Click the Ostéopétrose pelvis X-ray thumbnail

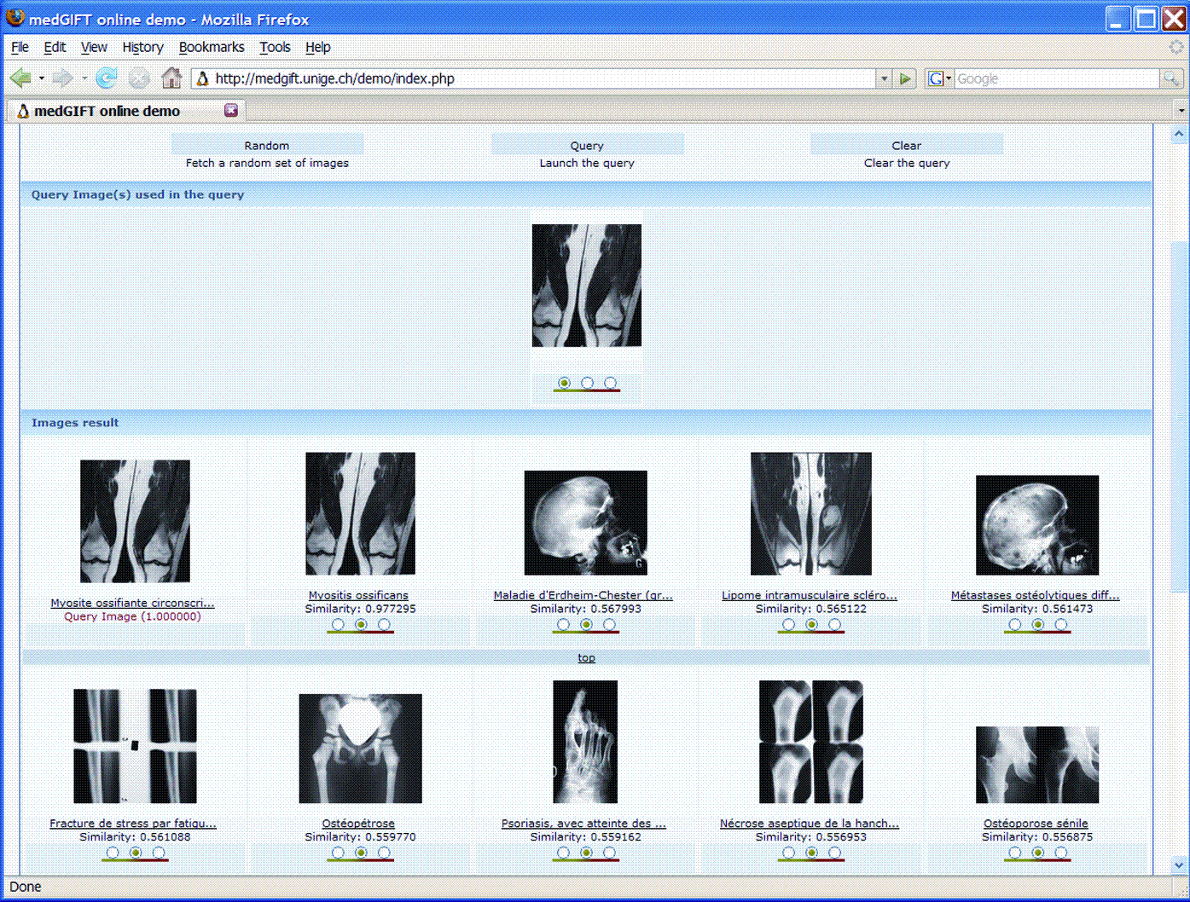[360, 749]
